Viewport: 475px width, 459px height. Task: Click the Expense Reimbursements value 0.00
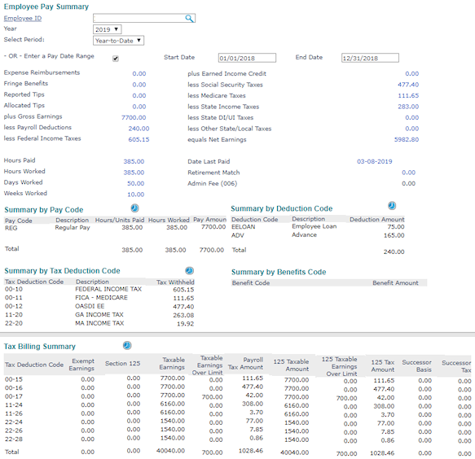(139, 73)
